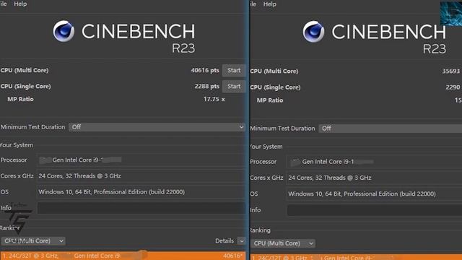This screenshot has height=260, width=462.
Task: Select the 17.75 x MP Ratio value
Action: (214, 100)
